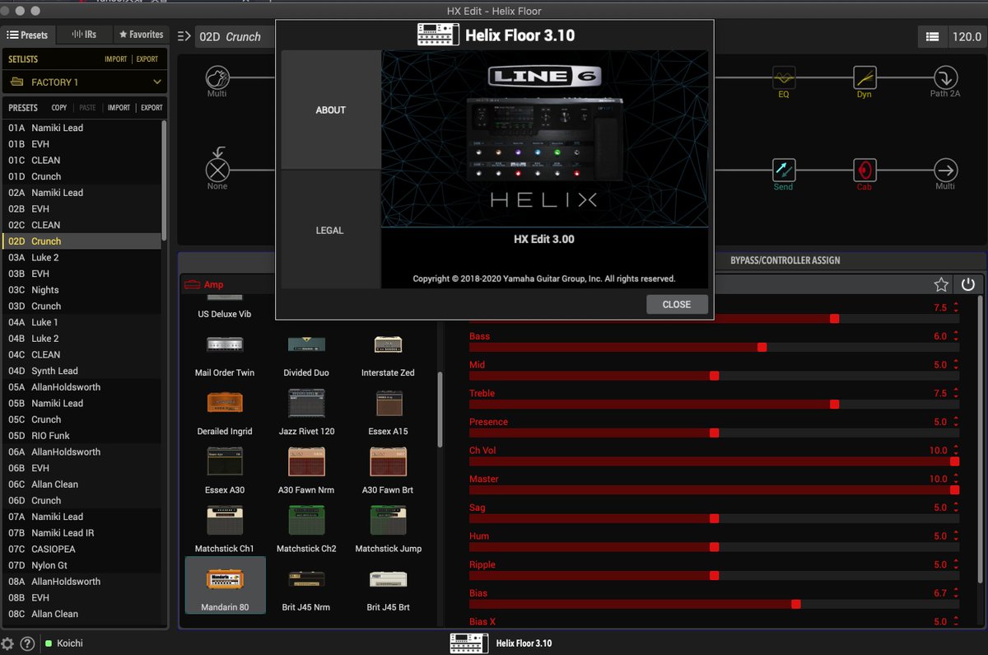The width and height of the screenshot is (988, 655).
Task: Choose the Mandarin 80 amp
Action: point(225,586)
